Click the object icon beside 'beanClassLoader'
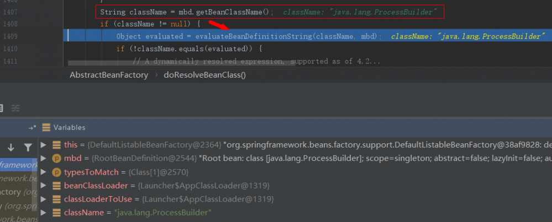The image size is (552, 222). tap(56, 186)
